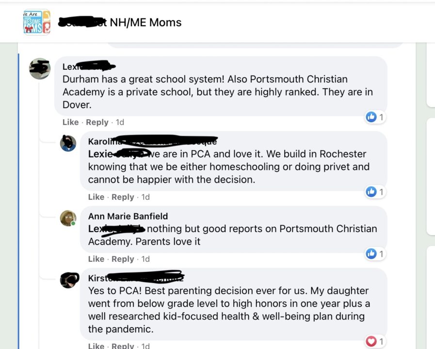
Task: Click Reply under Ann Marie's comment
Action: pyautogui.click(x=123, y=259)
